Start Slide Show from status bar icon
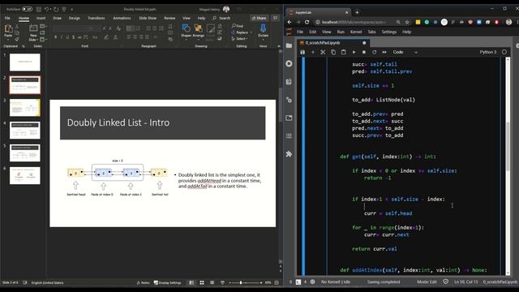519x292 pixels. pyautogui.click(x=222, y=283)
